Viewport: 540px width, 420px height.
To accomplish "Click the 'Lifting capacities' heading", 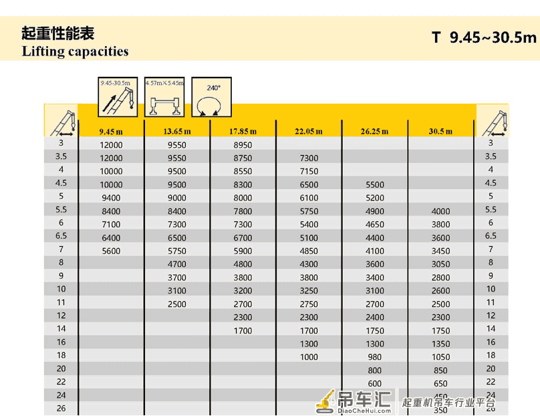I will (75, 51).
